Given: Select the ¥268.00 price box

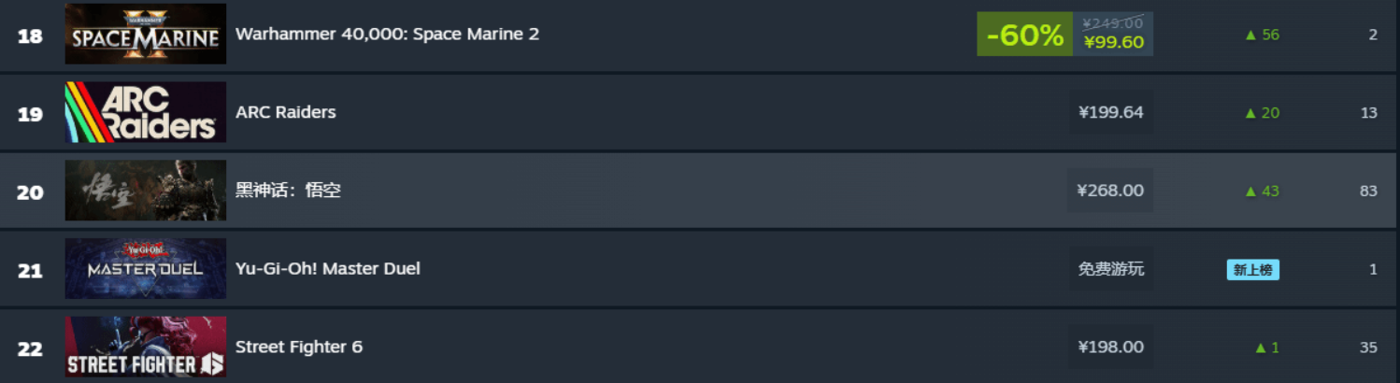Looking at the screenshot, I should click(x=1110, y=191).
